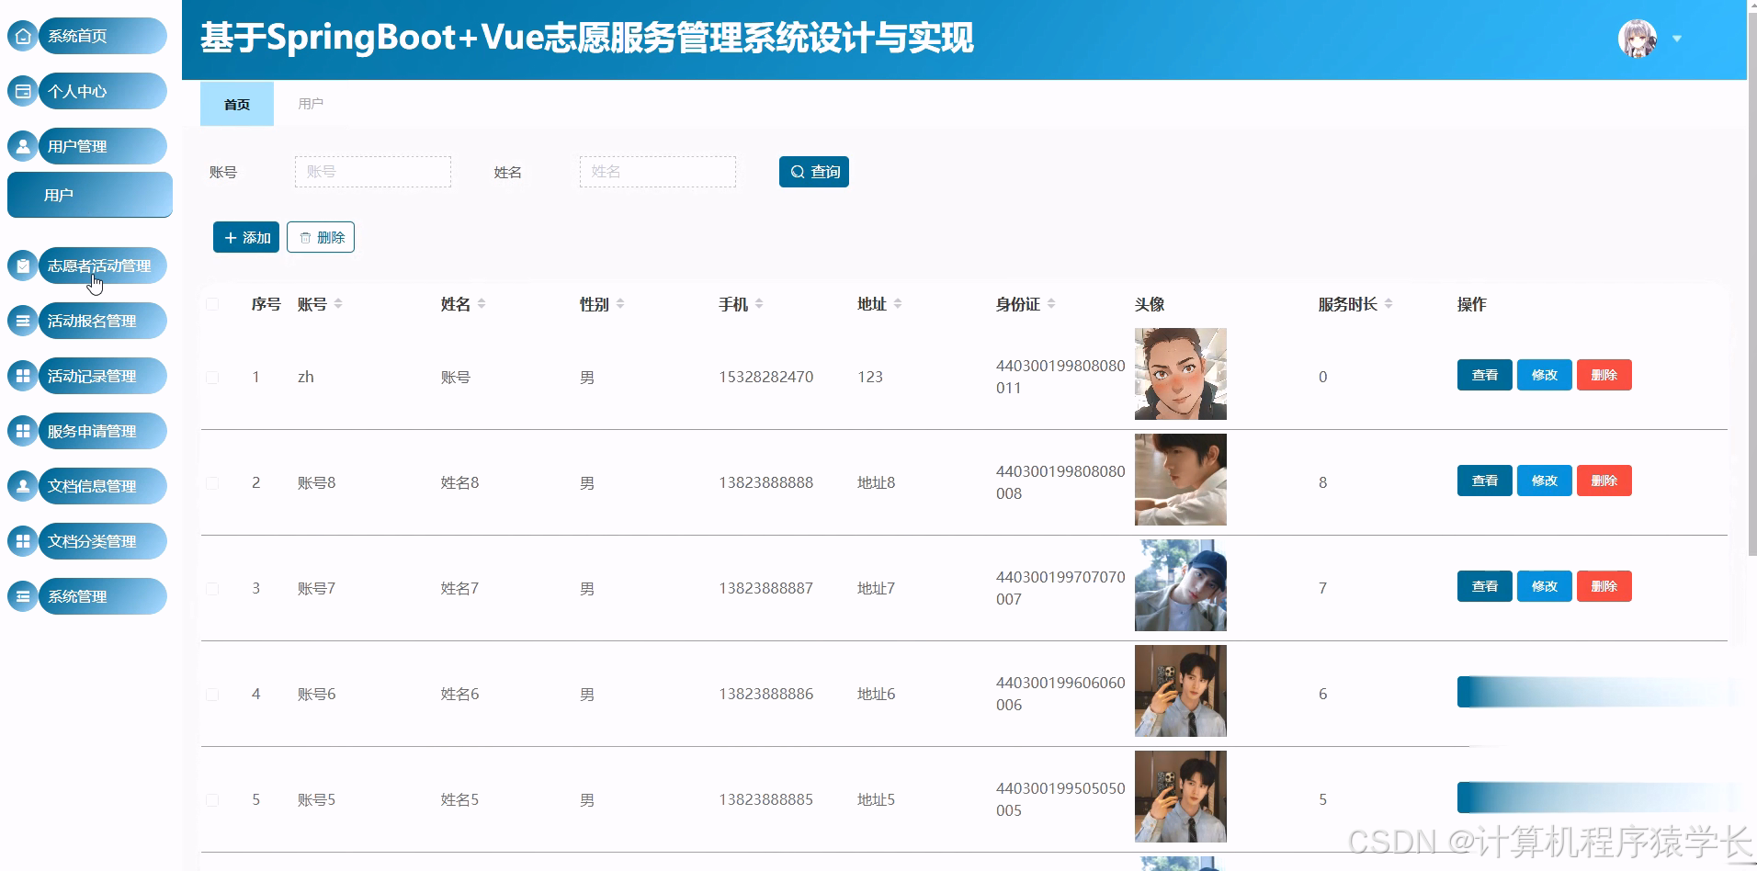Viewport: 1757px width, 871px height.
Task: Open the avatar image in the 账号8 row
Action: tap(1181, 480)
